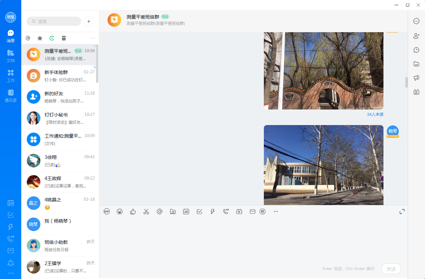
Task: Open chat history clock icon
Action: pos(416,50)
